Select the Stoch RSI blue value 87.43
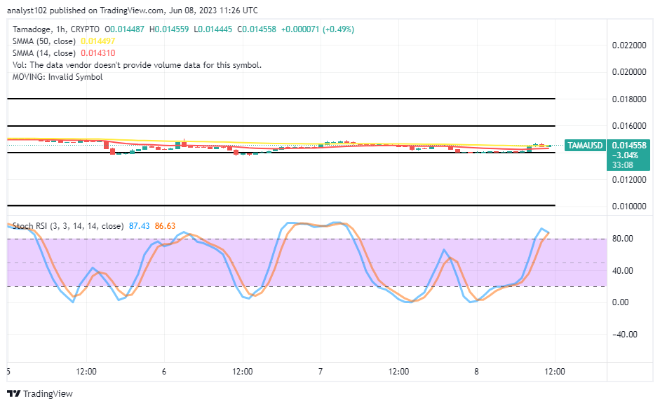 140,226
